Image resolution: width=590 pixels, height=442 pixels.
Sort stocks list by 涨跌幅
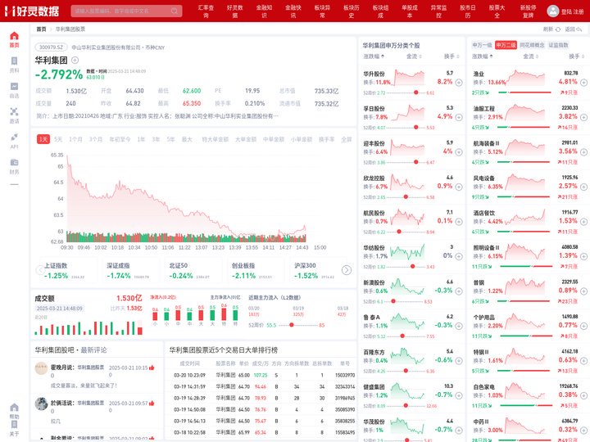[374, 56]
